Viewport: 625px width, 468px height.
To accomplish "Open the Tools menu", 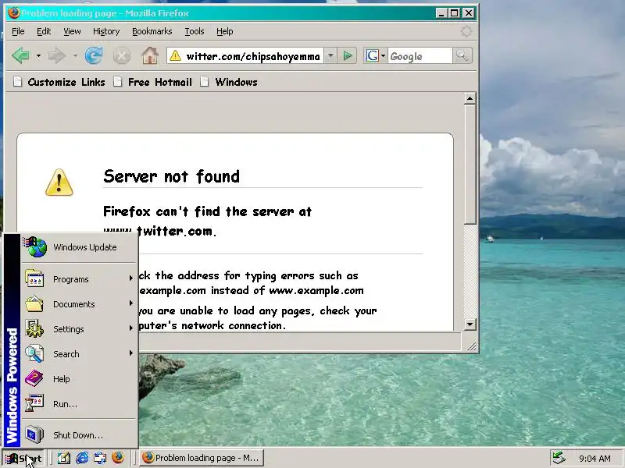I will click(x=194, y=31).
